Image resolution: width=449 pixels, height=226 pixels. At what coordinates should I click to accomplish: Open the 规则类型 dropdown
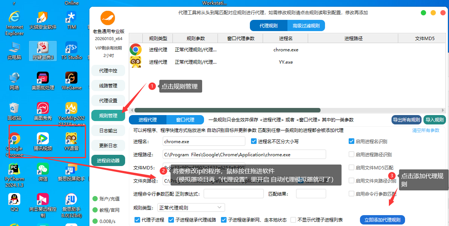coord(191,208)
